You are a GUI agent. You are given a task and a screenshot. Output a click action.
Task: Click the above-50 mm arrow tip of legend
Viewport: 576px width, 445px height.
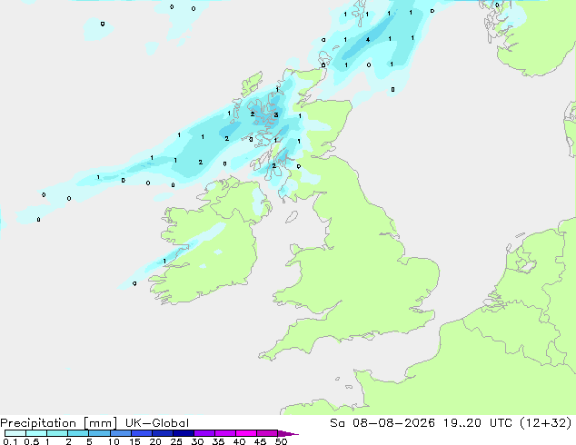pyautogui.click(x=288, y=433)
